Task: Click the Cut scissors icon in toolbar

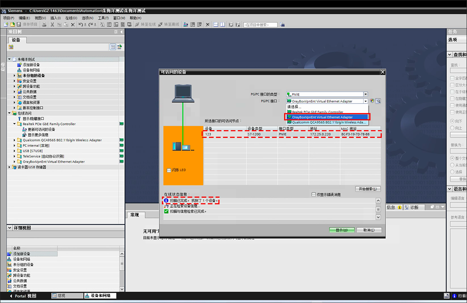Action: [x=52, y=24]
